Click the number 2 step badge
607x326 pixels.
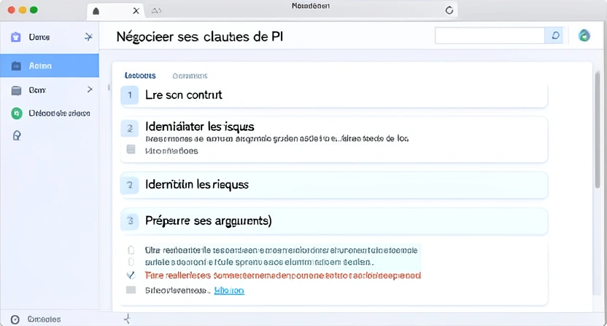[130, 128]
